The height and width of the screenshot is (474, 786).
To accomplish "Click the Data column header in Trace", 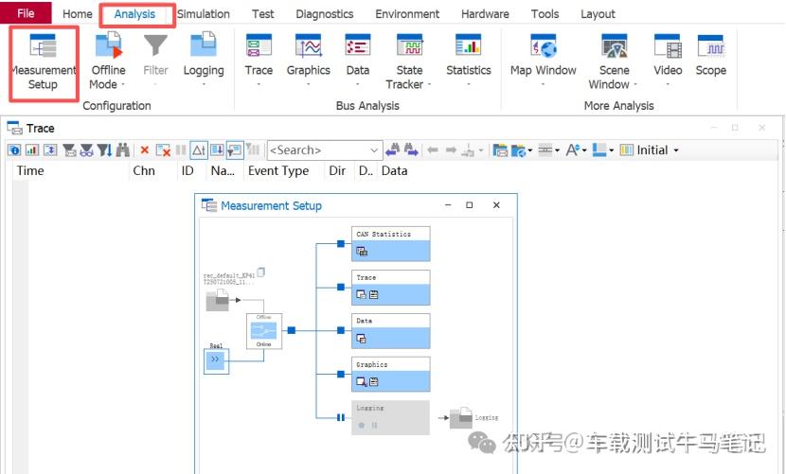I will click(x=395, y=171).
